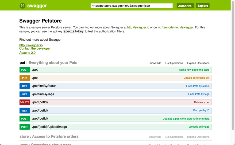Click the red DELETE badge for /pet/{petId}

(x=25, y=102)
